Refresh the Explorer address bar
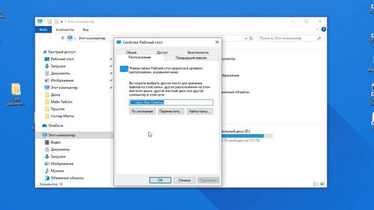This screenshot has width=374, height=210. [x=251, y=38]
